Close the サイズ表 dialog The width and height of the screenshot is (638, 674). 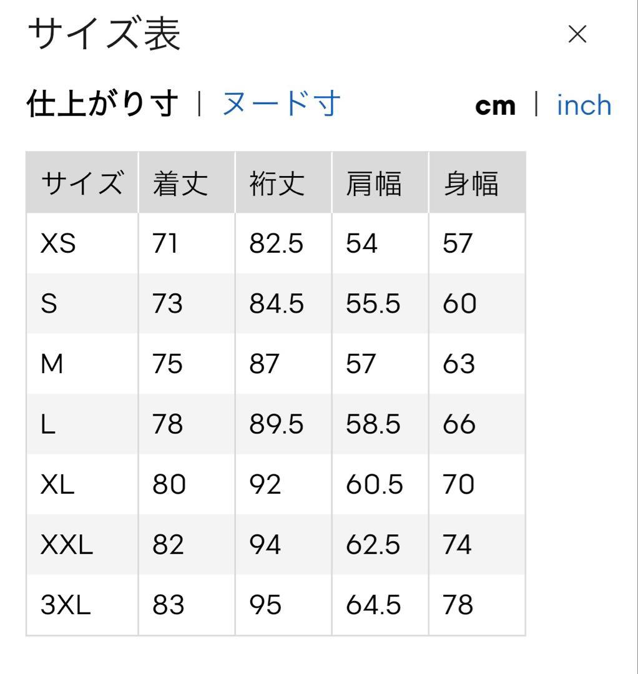pos(577,34)
